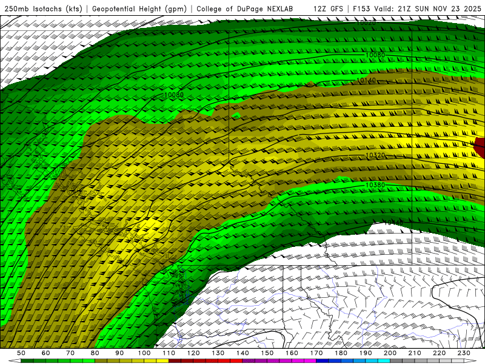Click the '230' color bar scale label
The height and width of the screenshot is (364, 485).
pyautogui.click(x=464, y=353)
